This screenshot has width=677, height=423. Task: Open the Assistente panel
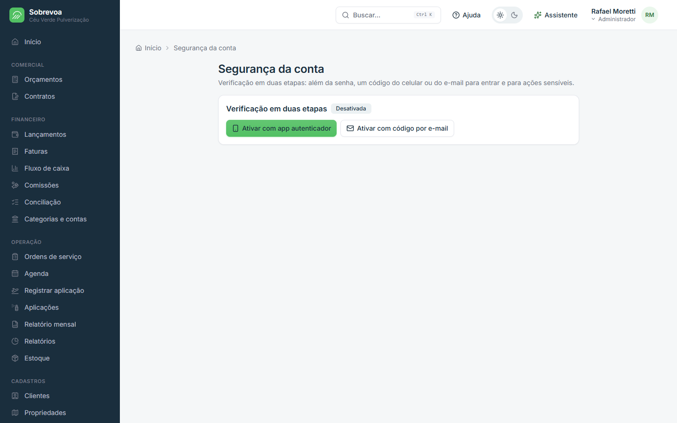coord(556,15)
